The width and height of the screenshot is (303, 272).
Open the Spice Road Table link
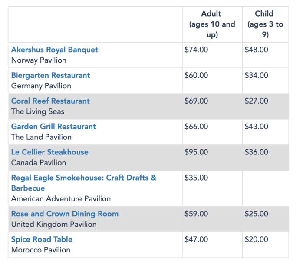point(42,239)
